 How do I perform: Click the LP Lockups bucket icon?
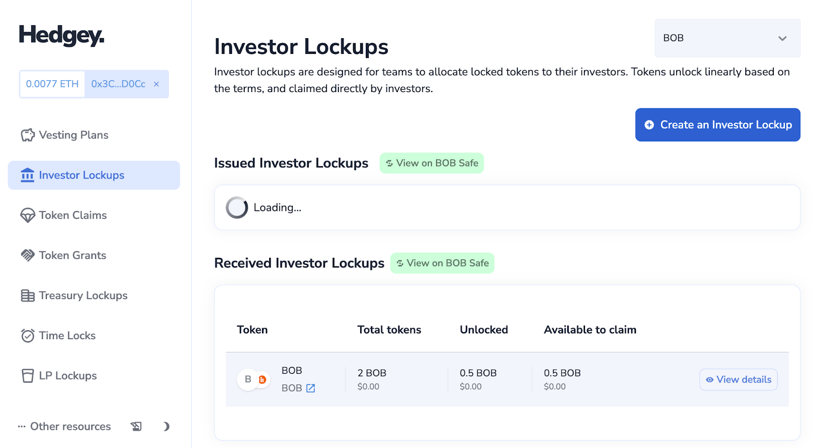[x=27, y=376]
